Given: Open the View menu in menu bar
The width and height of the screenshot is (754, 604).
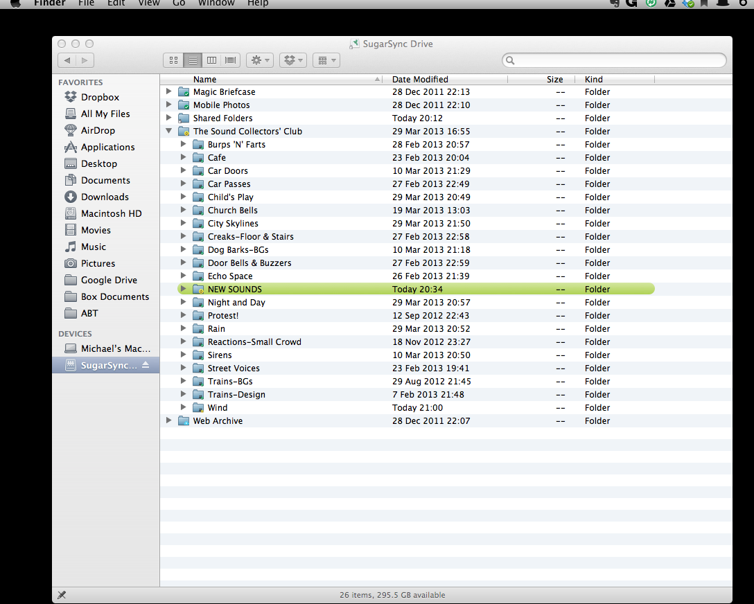Looking at the screenshot, I should click(148, 3).
